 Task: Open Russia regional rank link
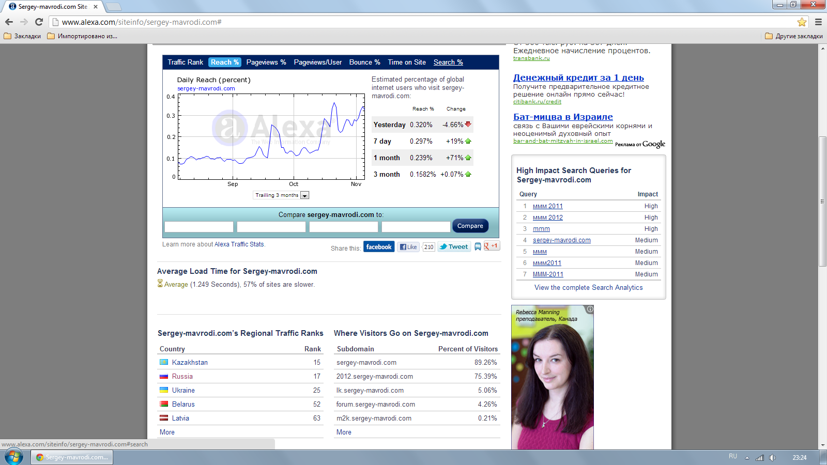182,376
